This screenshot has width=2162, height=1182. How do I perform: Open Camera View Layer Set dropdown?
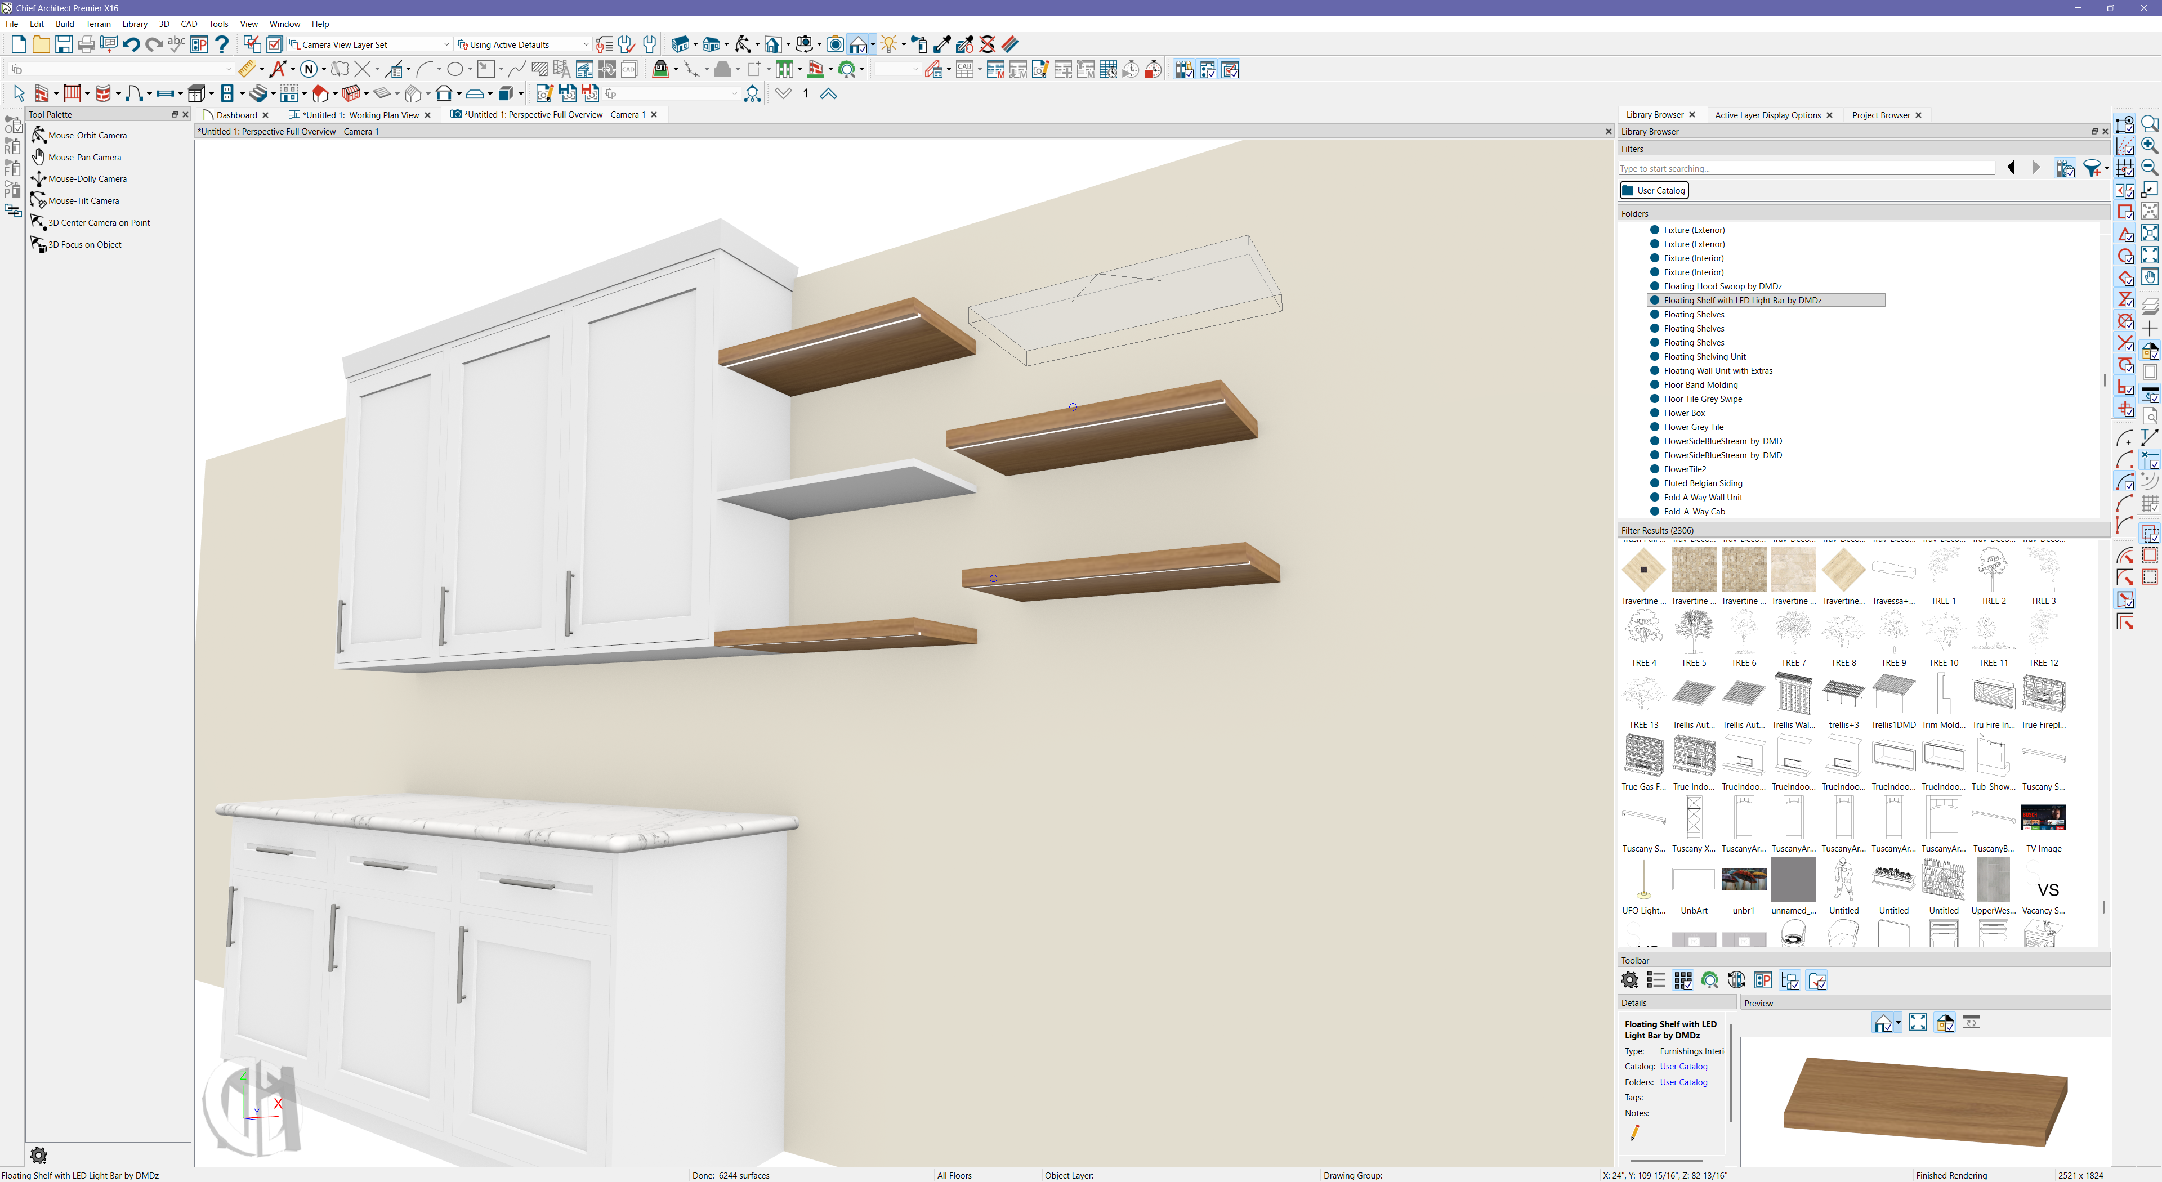pos(446,44)
